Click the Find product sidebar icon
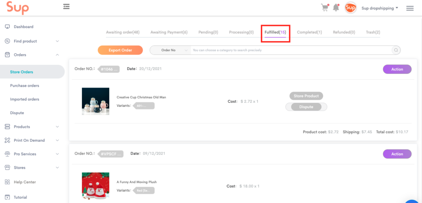The width and height of the screenshot is (422, 203). tap(7, 42)
